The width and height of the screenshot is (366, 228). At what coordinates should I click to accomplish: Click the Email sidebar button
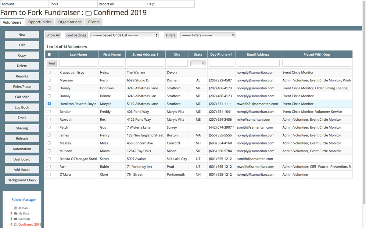pos(22,118)
